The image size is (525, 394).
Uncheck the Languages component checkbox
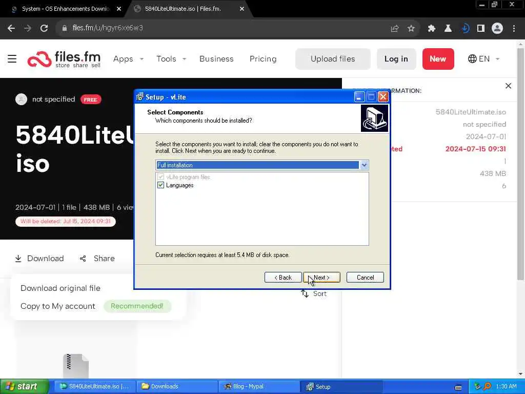(160, 185)
